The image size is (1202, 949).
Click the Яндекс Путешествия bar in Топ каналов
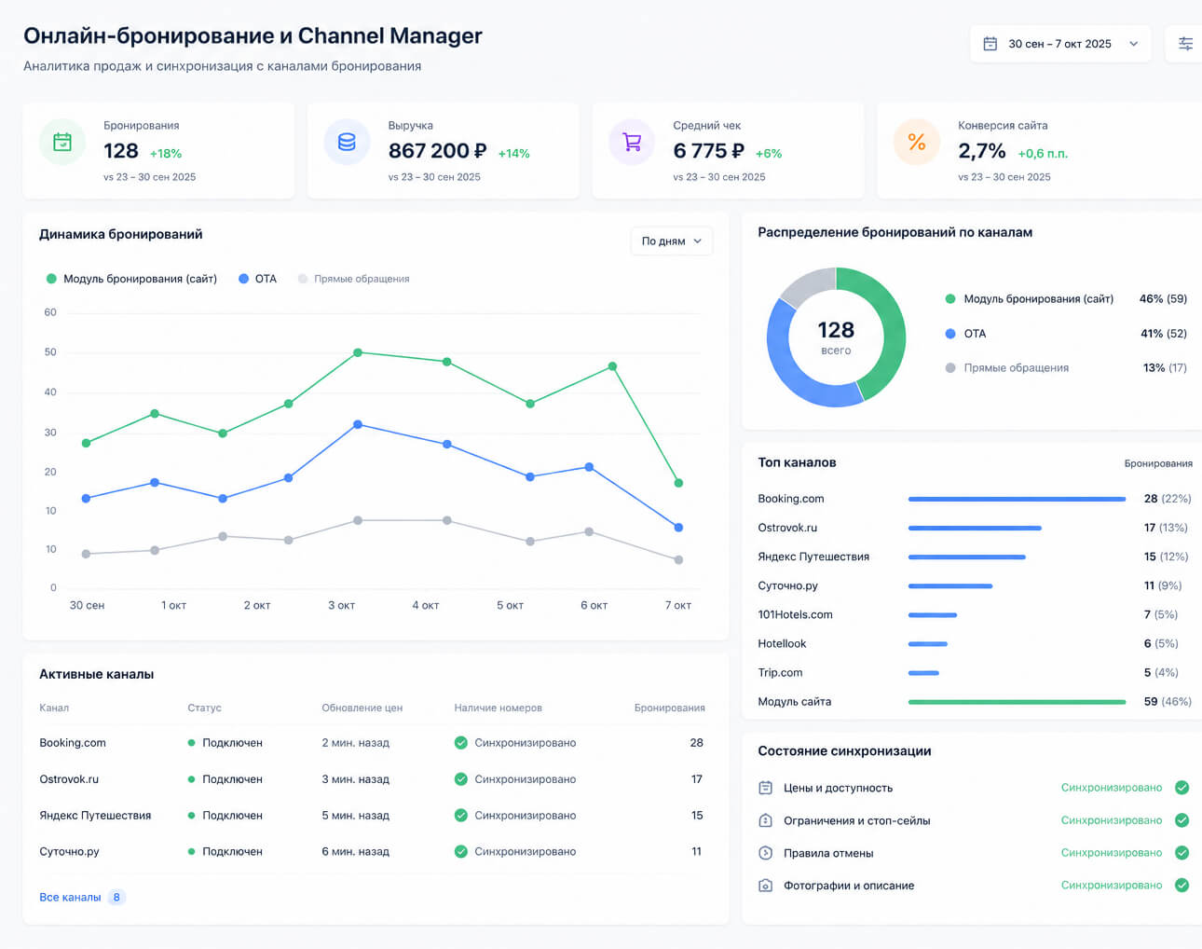pos(967,557)
